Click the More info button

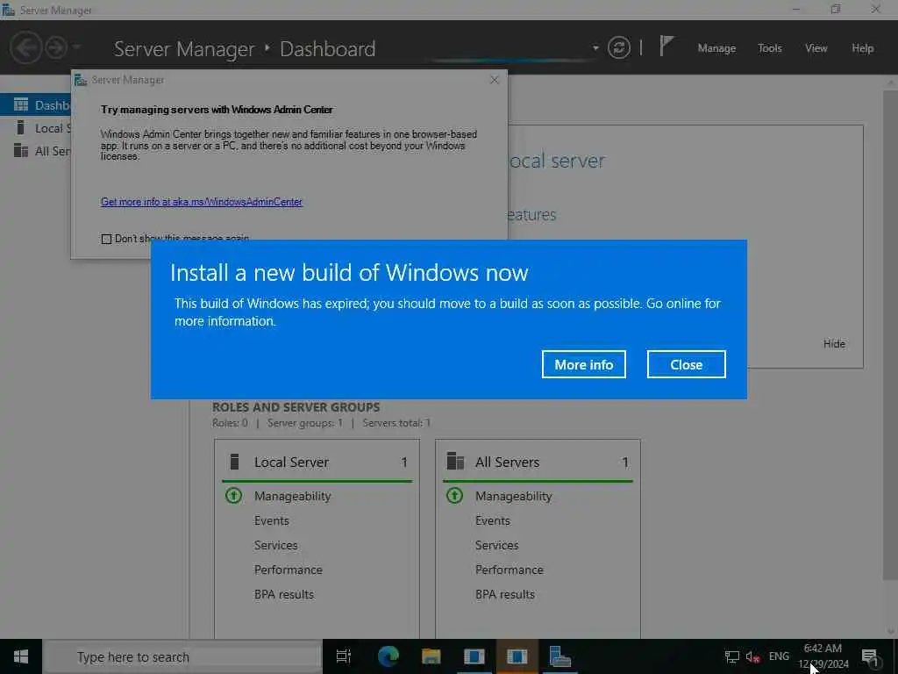583,364
